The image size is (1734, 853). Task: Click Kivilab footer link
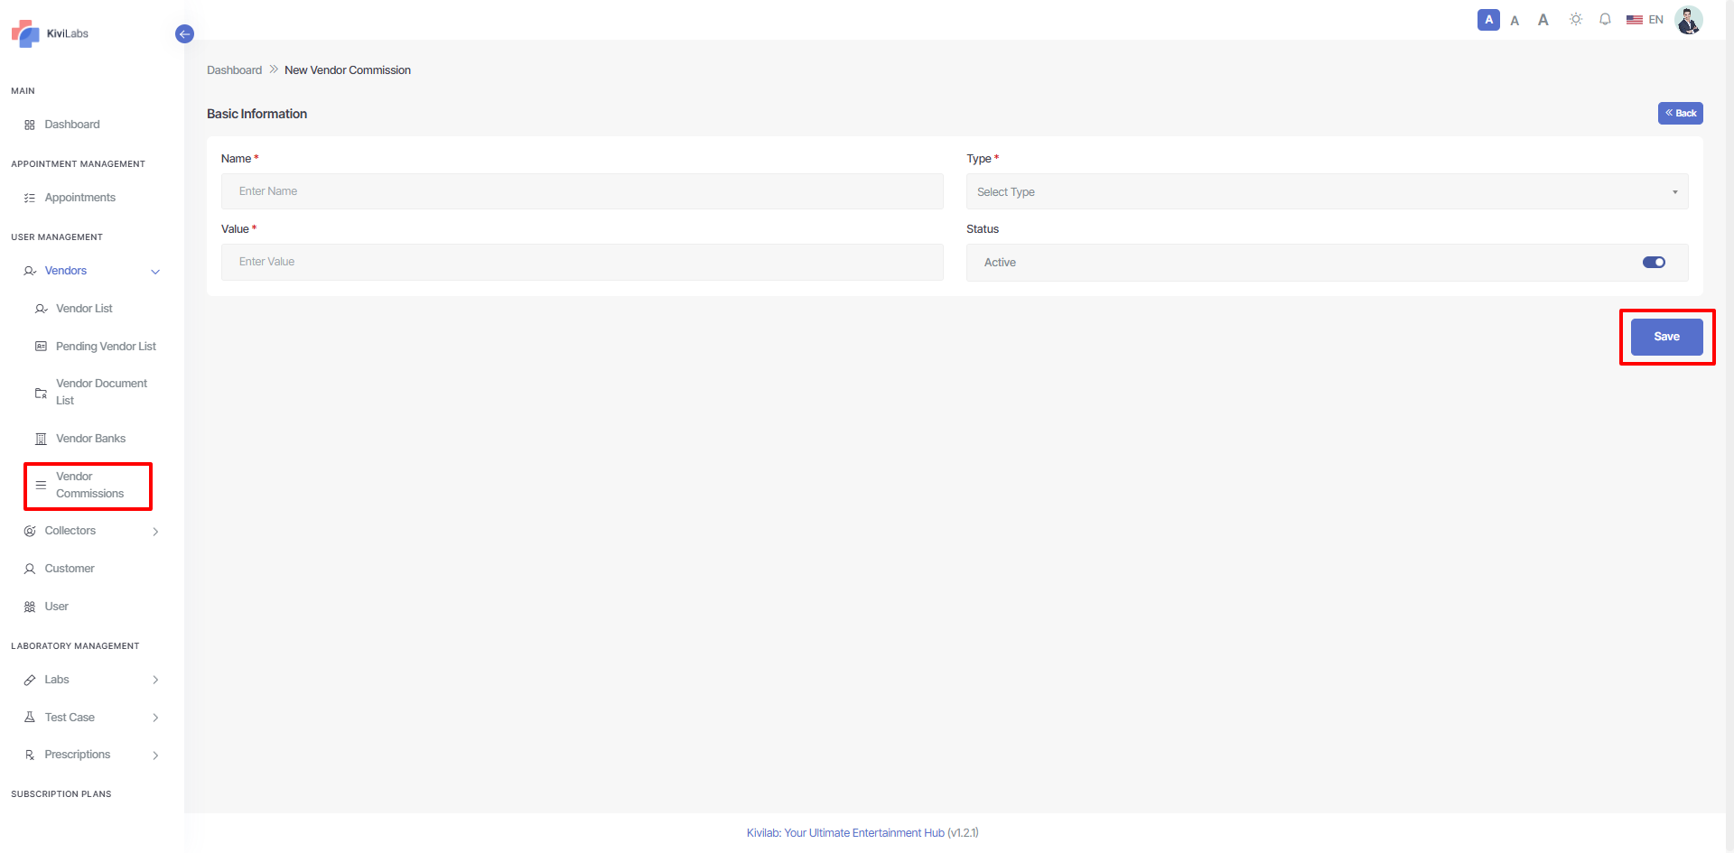tap(845, 833)
